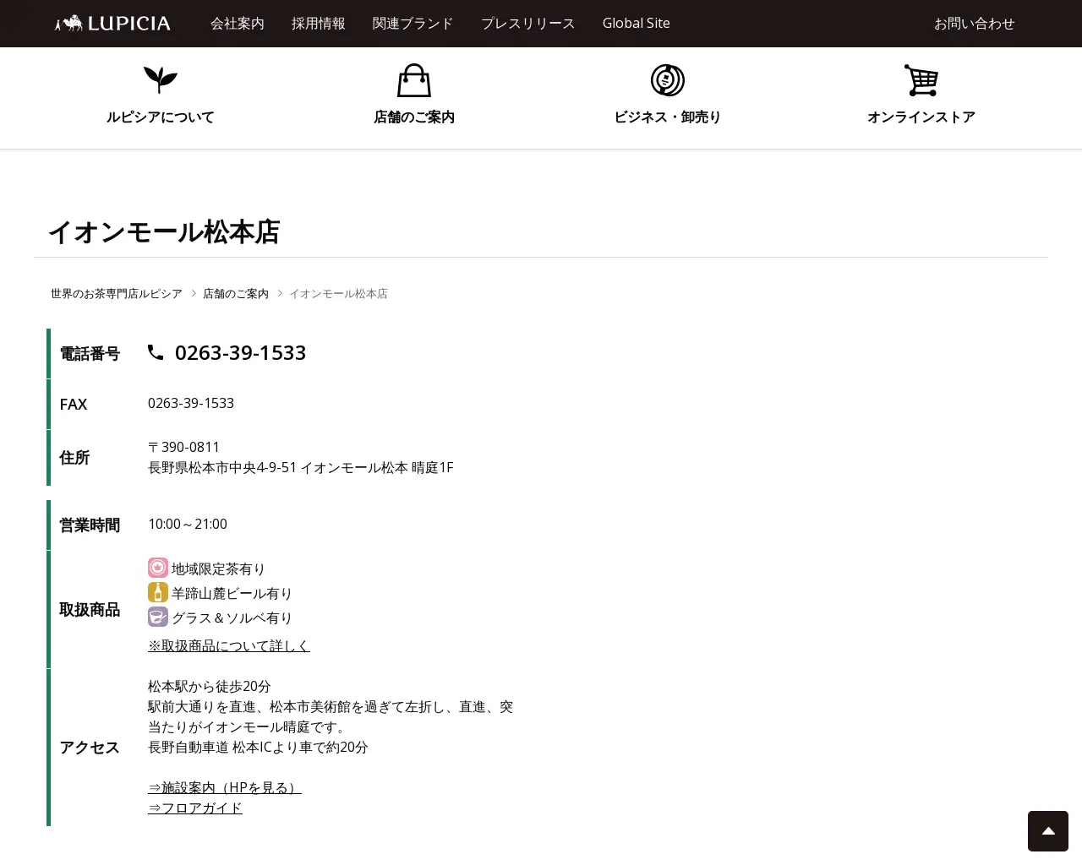The image size is (1082, 865).
Task: Open the ⇒フロアガイド link
Action: pos(194,808)
